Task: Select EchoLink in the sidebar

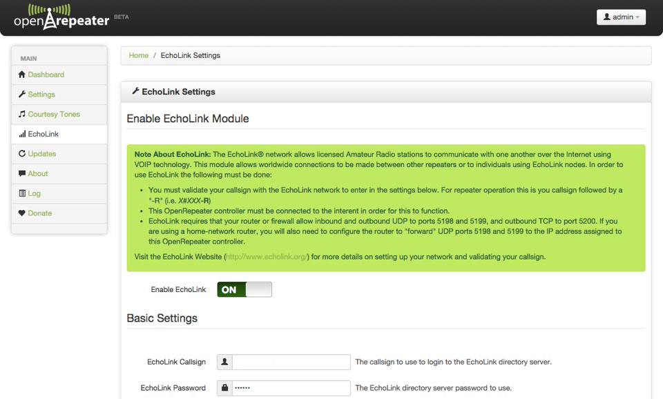Action: (x=59, y=135)
